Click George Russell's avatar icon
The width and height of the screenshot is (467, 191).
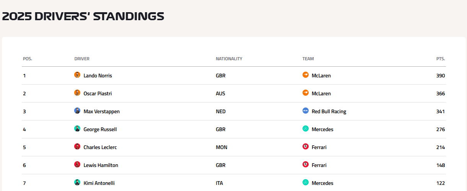point(77,129)
